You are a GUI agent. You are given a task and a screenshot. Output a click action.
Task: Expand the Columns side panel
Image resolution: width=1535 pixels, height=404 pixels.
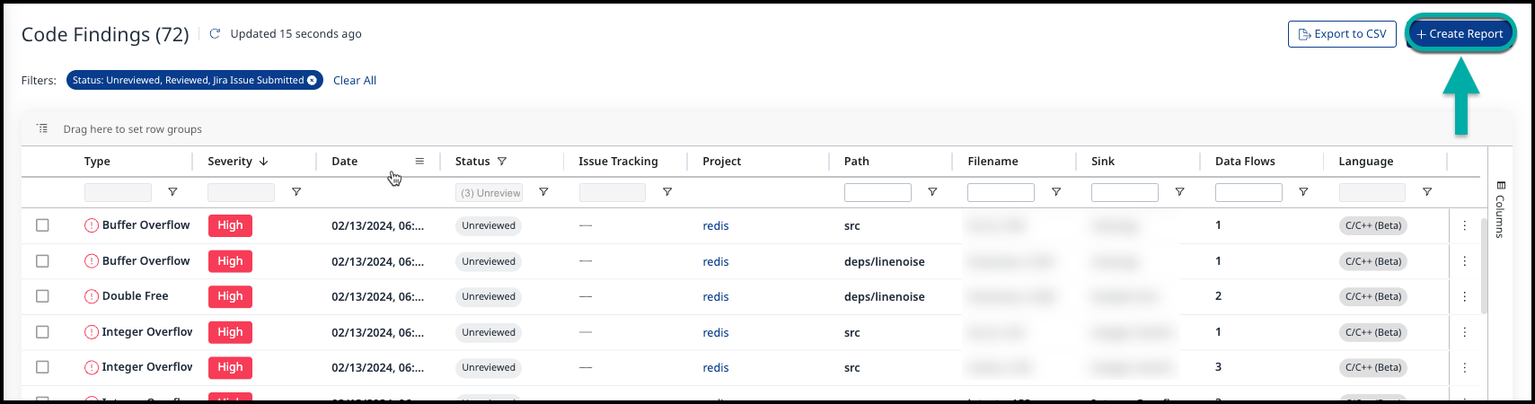1499,209
